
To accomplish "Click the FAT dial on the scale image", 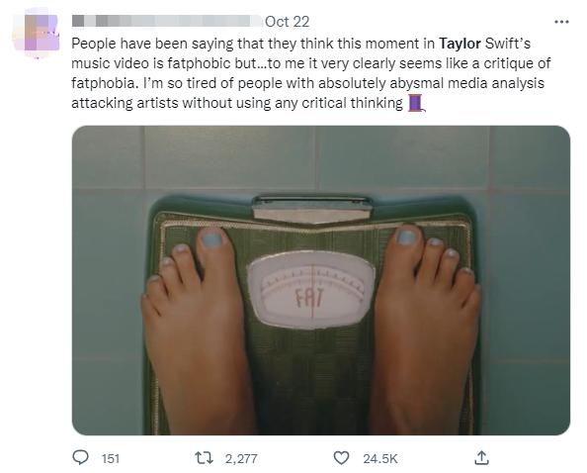I will (310, 291).
